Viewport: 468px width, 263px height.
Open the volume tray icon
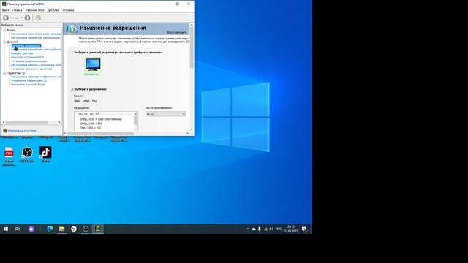(271, 229)
